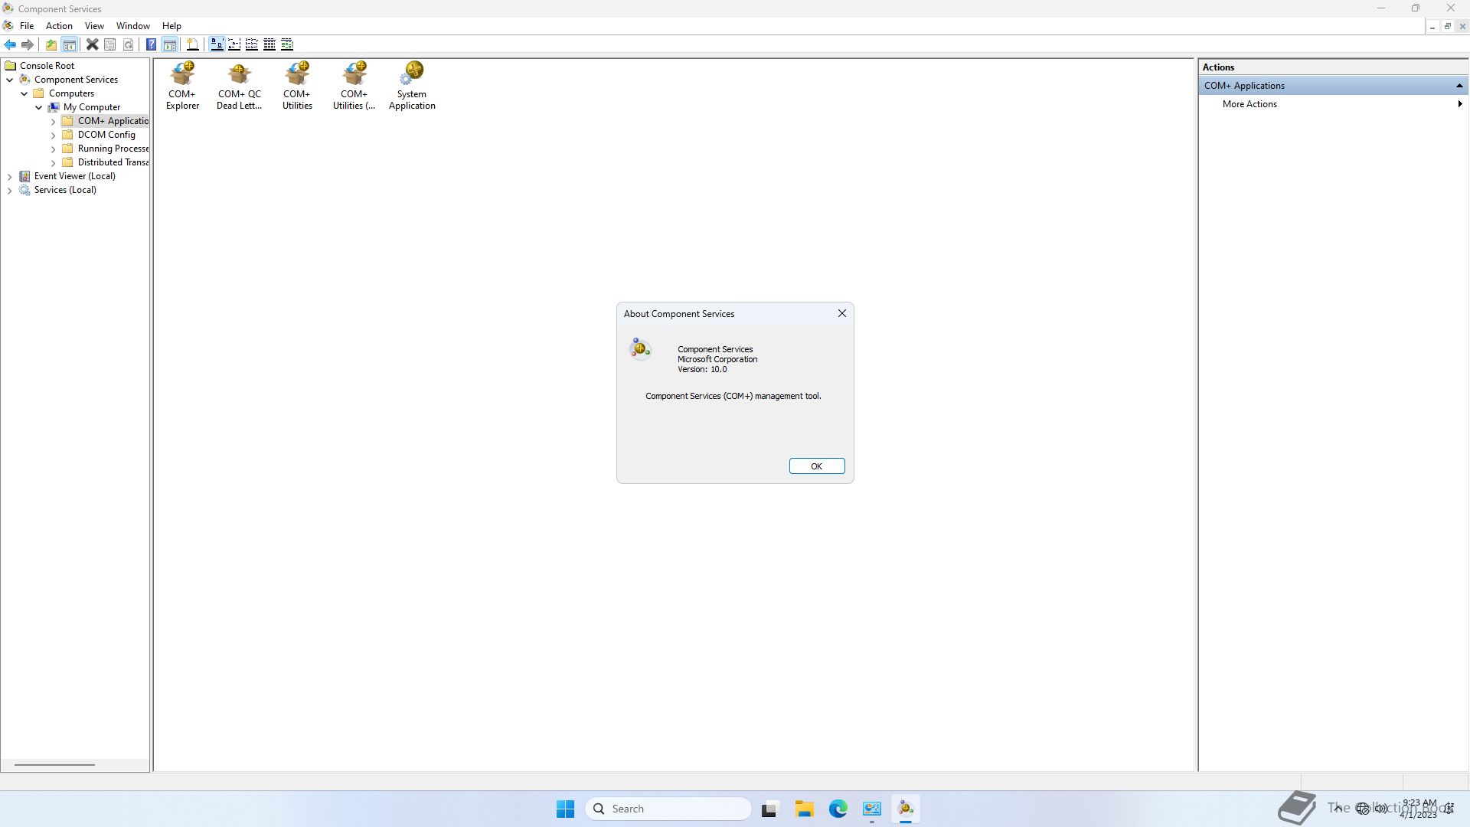Click the Forward arrow toolbar button

[x=28, y=44]
